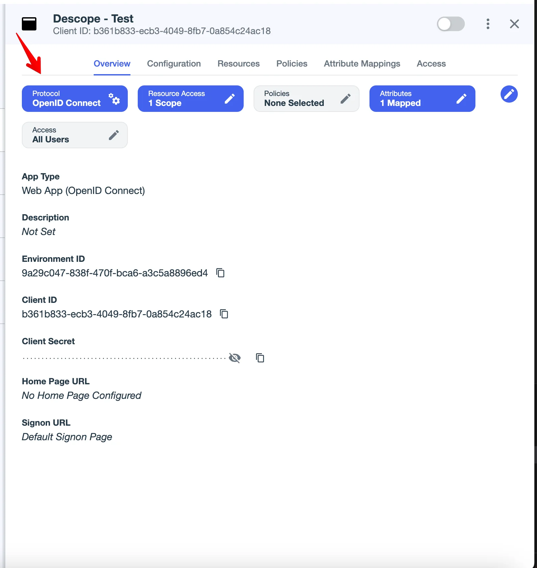Click the Overview tab
The width and height of the screenshot is (537, 568).
coord(112,64)
